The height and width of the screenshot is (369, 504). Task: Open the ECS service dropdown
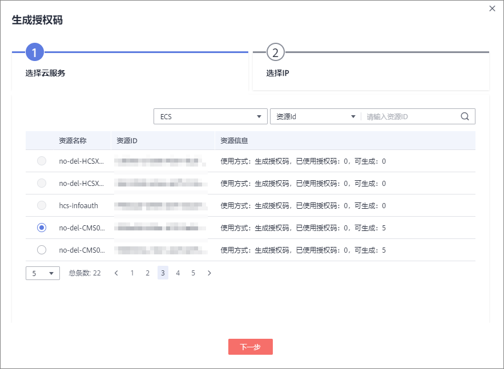[211, 116]
